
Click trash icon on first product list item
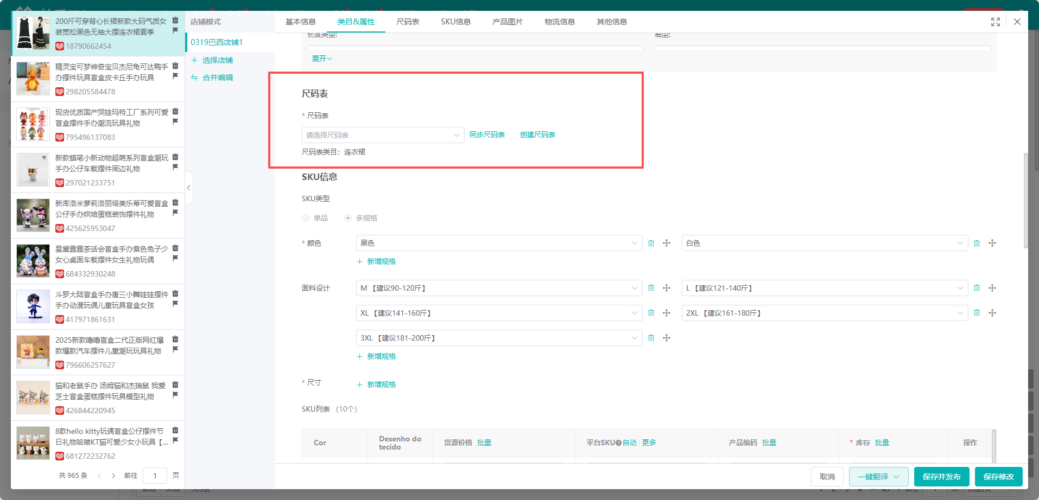(175, 21)
